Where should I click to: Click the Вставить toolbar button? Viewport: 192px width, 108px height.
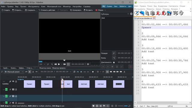coord(88,10)
